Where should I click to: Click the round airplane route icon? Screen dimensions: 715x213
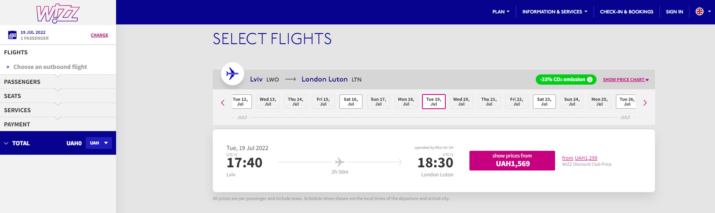[x=232, y=74]
